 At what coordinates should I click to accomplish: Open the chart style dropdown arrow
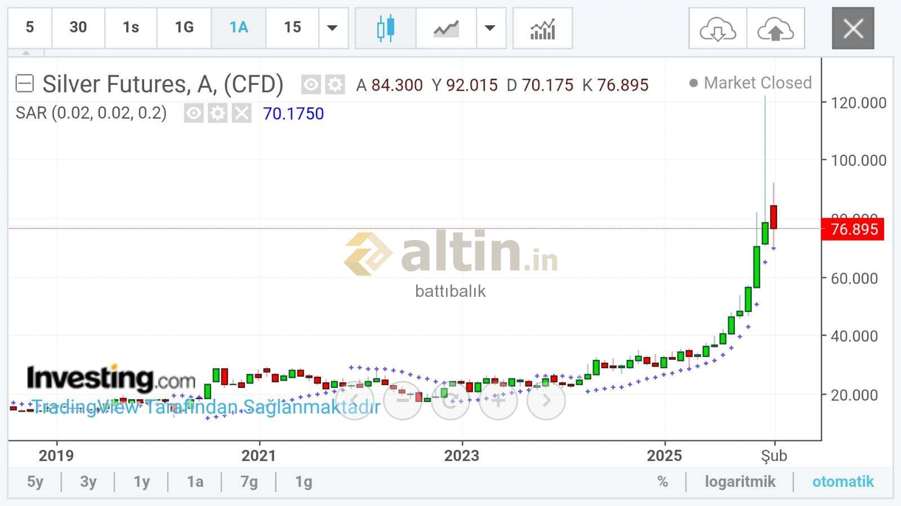490,28
